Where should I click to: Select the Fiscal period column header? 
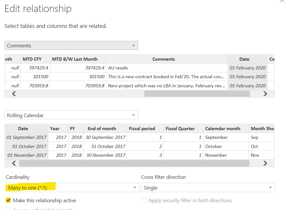click(145, 129)
